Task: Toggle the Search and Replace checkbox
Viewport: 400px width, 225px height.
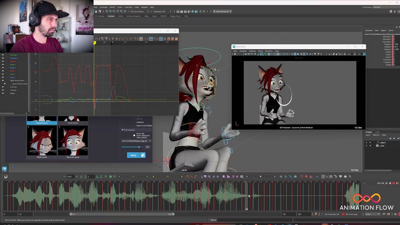Action: coord(135,126)
